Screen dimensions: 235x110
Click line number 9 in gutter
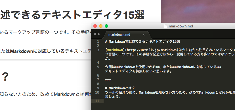click(x=98, y=88)
